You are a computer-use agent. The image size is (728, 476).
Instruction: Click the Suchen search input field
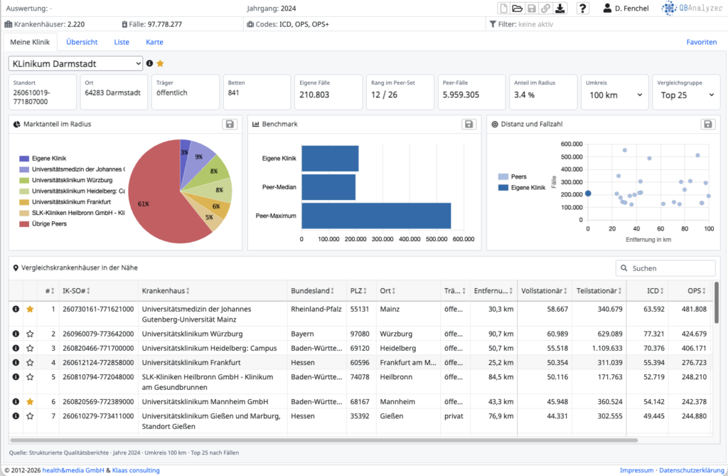point(665,268)
